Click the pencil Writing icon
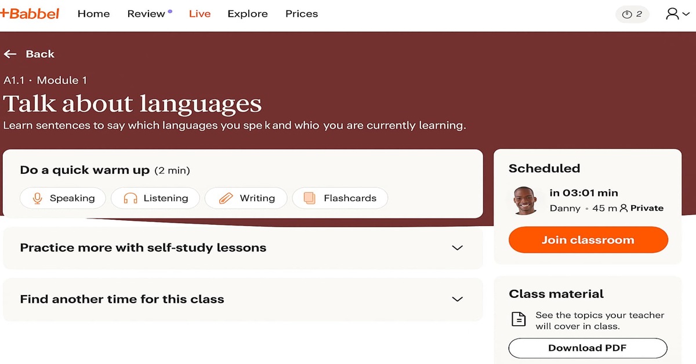Screen dimensions: 696x364 (226, 198)
